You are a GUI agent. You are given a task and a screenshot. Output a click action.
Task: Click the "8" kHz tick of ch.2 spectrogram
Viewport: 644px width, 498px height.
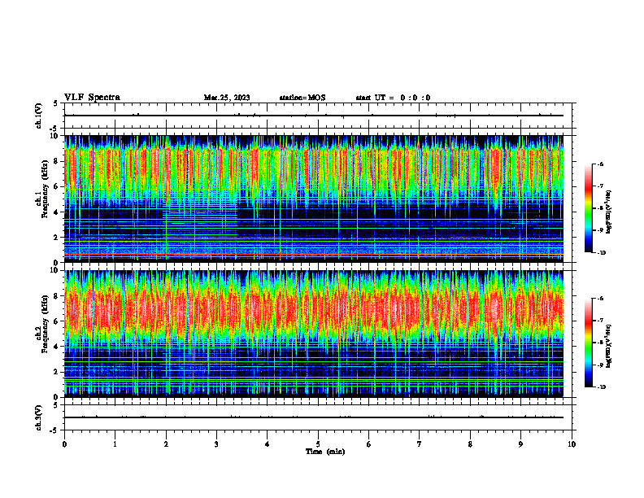56,296
